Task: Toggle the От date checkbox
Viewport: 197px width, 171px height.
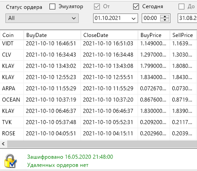Action: click(x=97, y=7)
